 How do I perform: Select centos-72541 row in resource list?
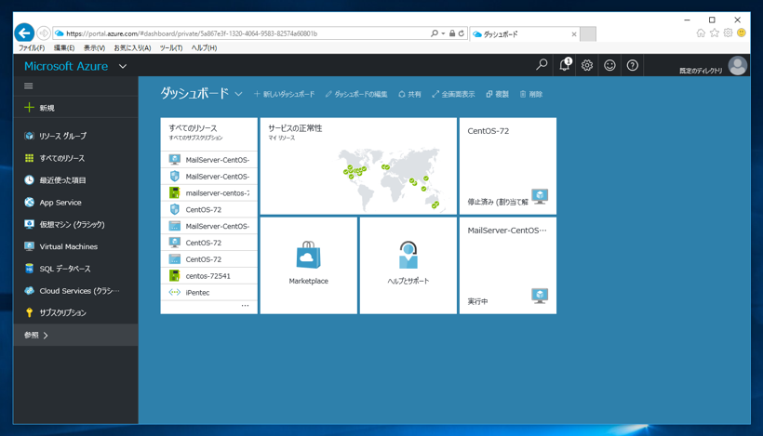point(208,275)
